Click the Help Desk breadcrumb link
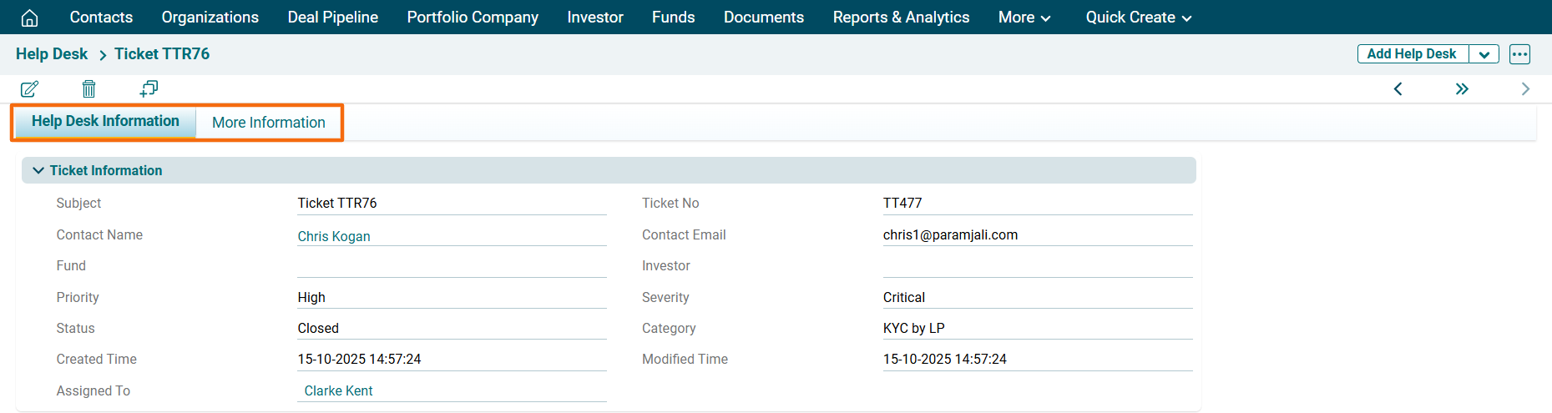The height and width of the screenshot is (413, 1552). [x=52, y=54]
